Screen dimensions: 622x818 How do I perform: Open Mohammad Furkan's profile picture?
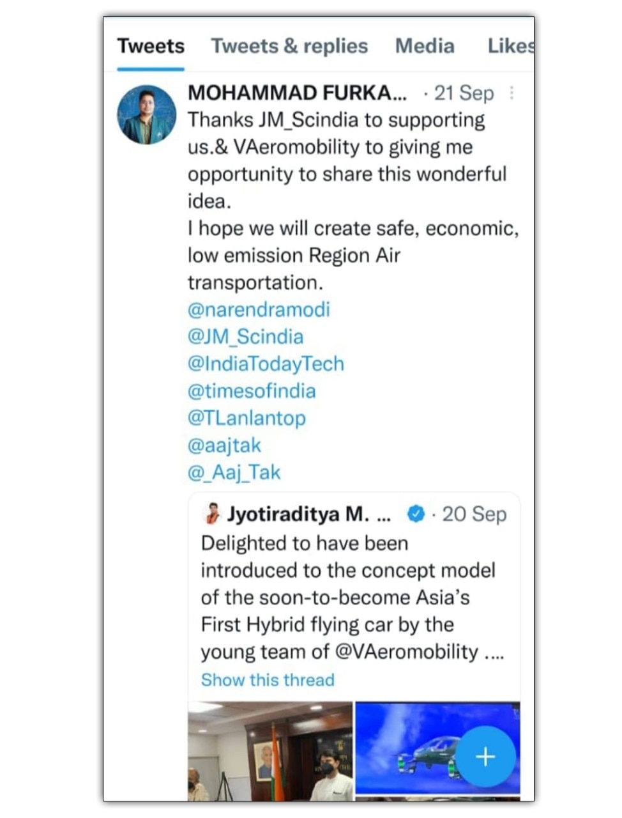click(x=146, y=115)
